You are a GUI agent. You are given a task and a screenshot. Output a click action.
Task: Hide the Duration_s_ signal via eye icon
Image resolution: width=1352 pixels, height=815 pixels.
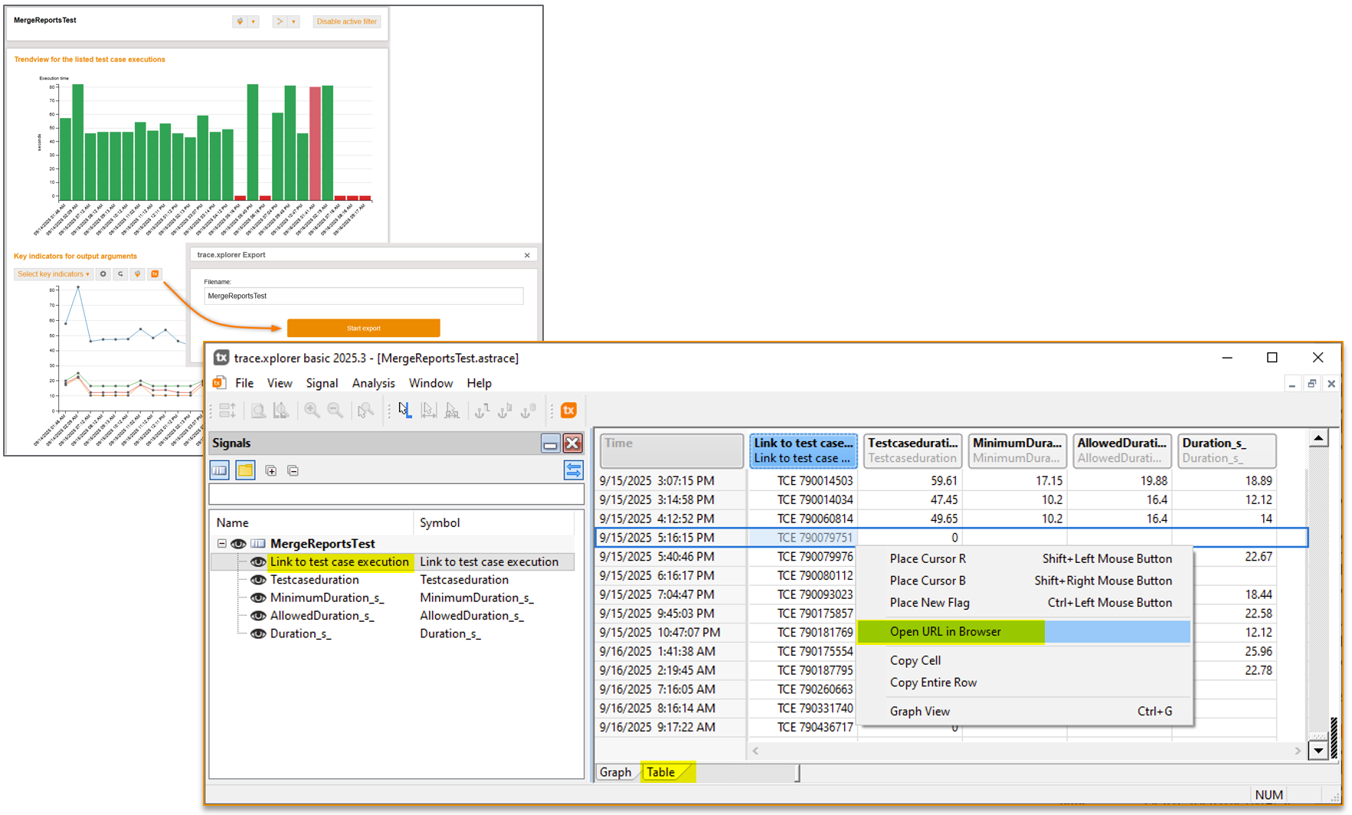point(258,633)
